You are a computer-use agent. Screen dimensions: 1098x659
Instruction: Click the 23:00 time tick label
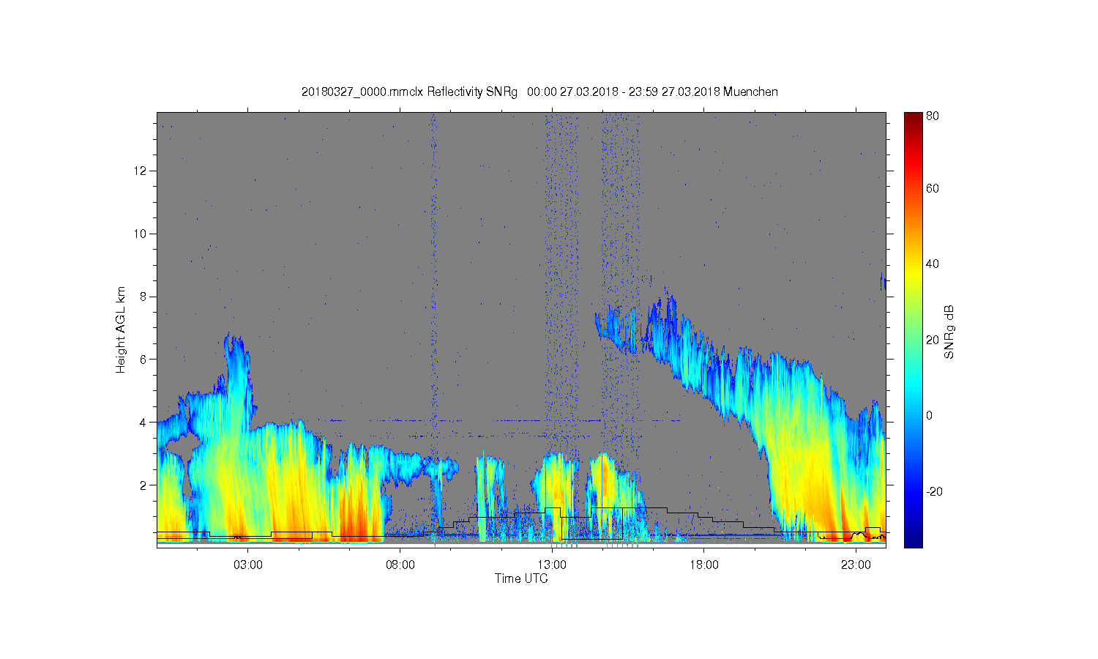tap(856, 565)
